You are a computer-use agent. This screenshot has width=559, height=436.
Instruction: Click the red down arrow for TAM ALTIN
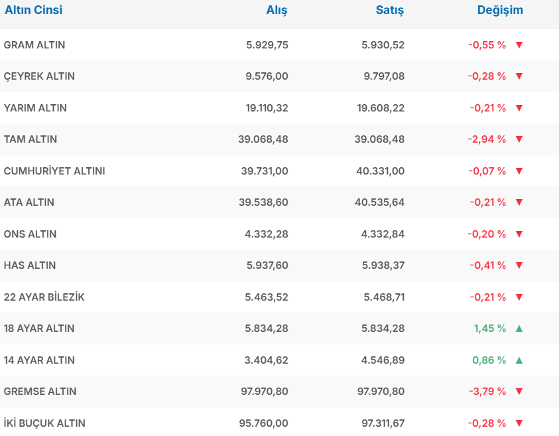(x=519, y=139)
